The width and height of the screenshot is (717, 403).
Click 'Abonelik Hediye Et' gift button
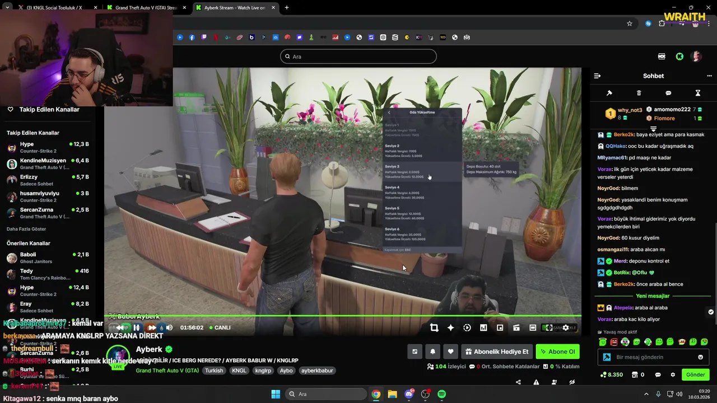497,352
